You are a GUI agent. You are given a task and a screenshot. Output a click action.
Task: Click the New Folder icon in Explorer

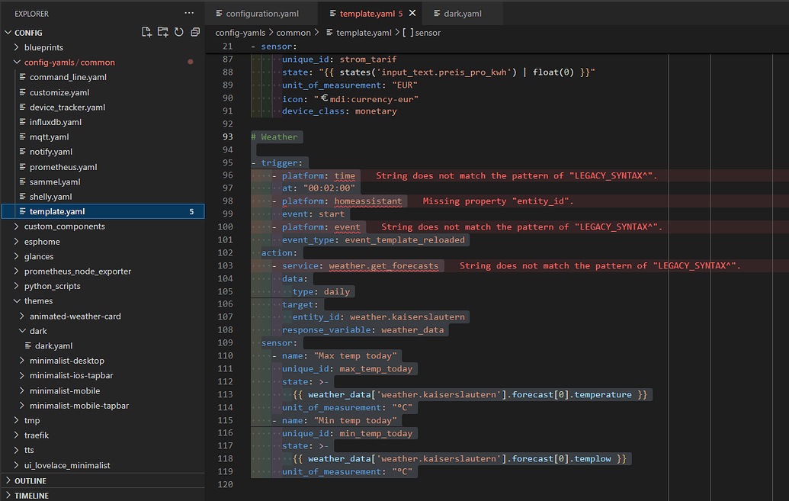(162, 32)
